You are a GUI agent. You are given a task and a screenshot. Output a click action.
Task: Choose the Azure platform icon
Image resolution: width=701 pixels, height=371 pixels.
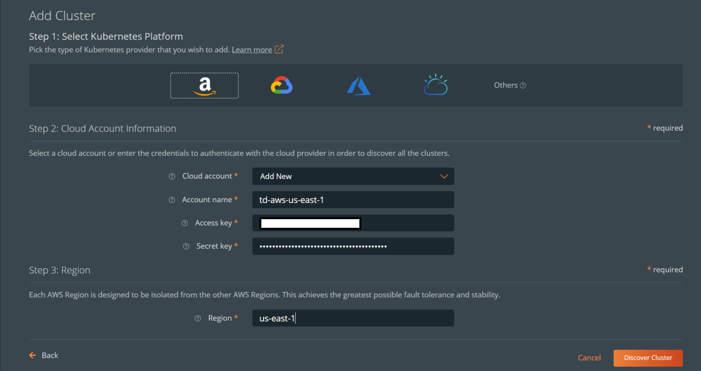point(359,86)
